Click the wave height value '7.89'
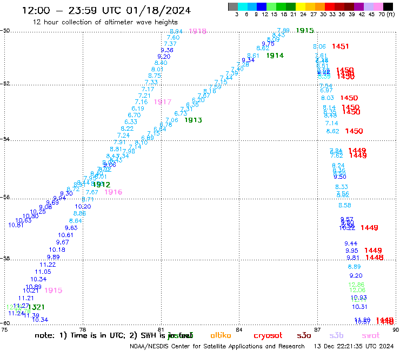Viewport: 400px width, 351px height. (283, 31)
